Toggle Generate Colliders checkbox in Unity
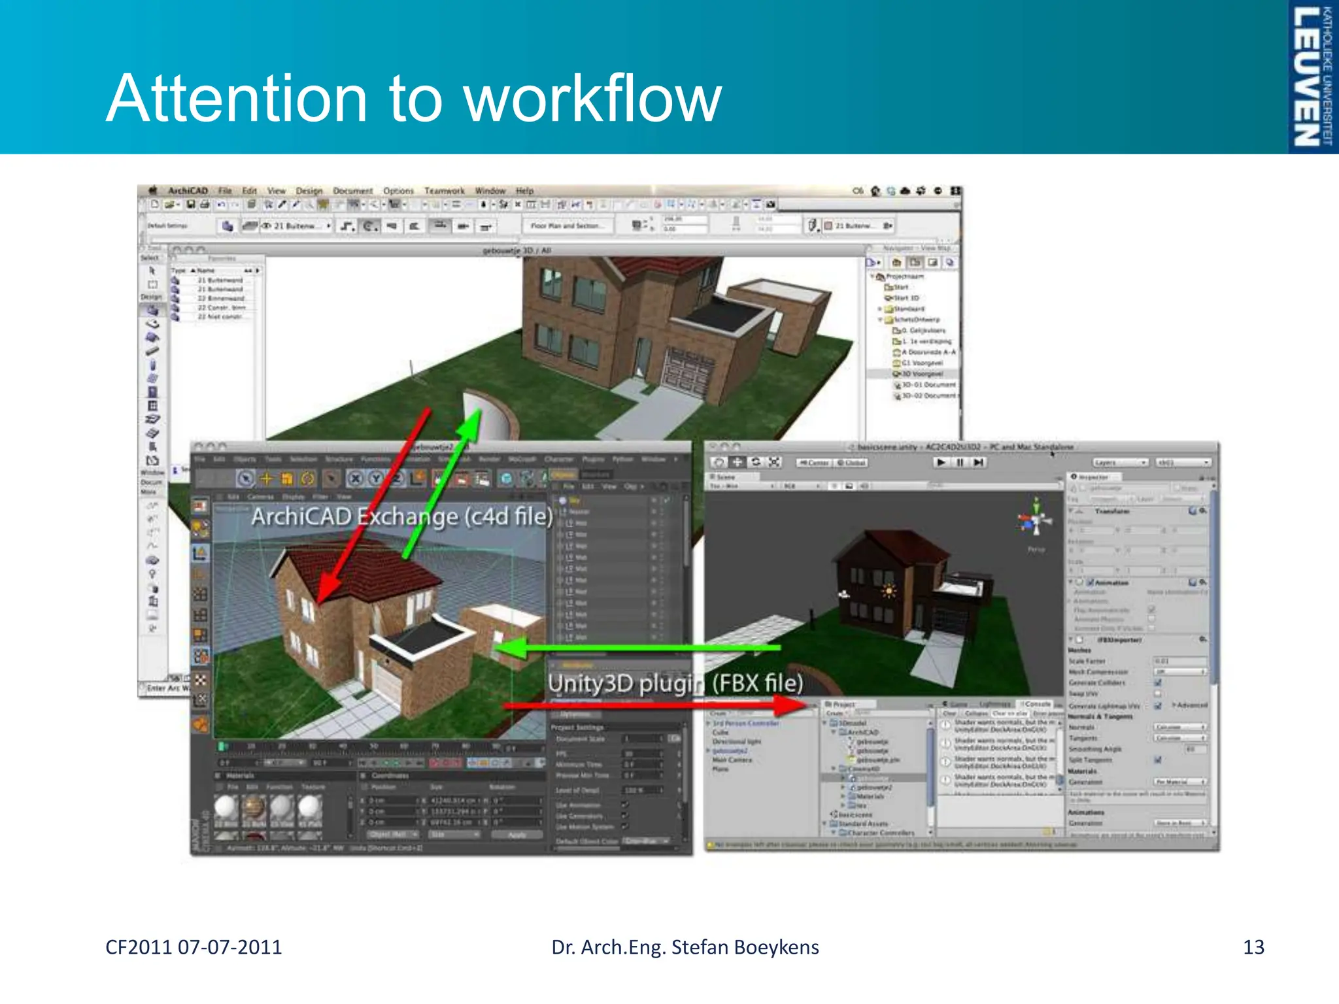 coord(1158,683)
